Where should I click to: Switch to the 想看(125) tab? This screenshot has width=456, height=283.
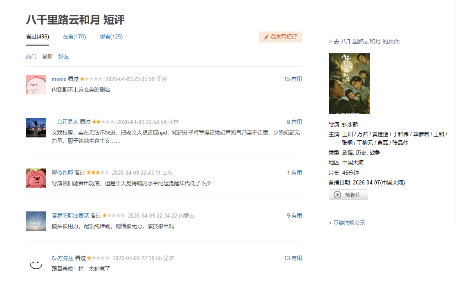pos(111,36)
